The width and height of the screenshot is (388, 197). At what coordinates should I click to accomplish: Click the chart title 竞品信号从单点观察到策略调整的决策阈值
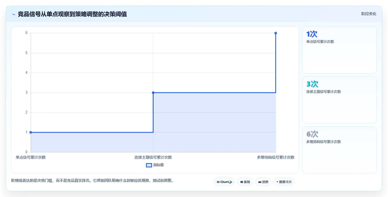(x=72, y=14)
